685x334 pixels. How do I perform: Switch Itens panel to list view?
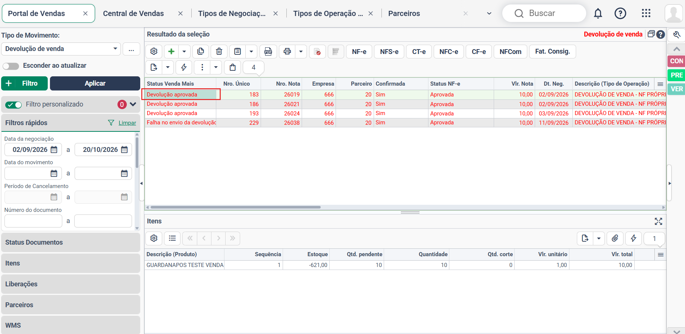172,238
